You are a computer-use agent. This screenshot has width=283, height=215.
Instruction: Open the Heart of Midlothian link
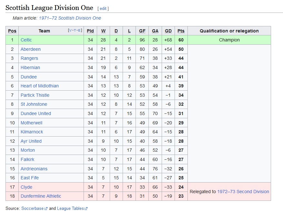tap(39, 86)
